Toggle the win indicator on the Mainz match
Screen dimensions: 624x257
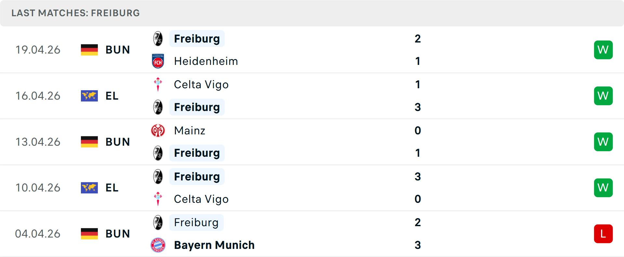point(603,141)
